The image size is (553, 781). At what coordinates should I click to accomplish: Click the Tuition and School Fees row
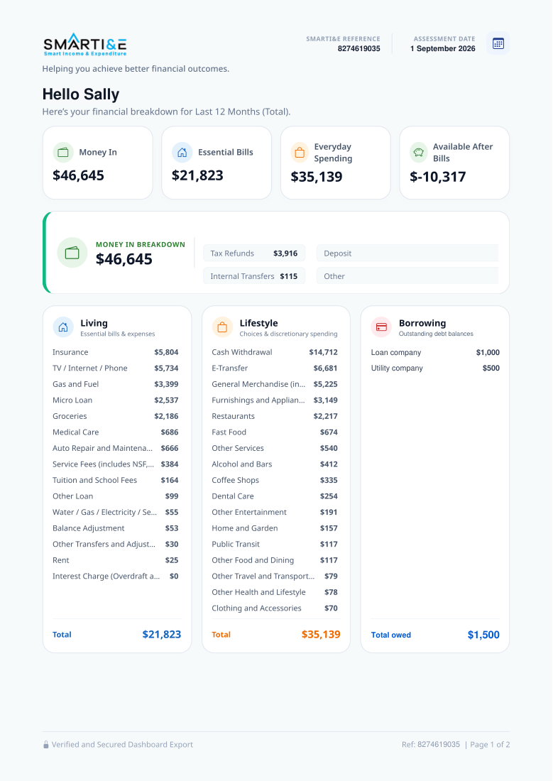coord(116,480)
